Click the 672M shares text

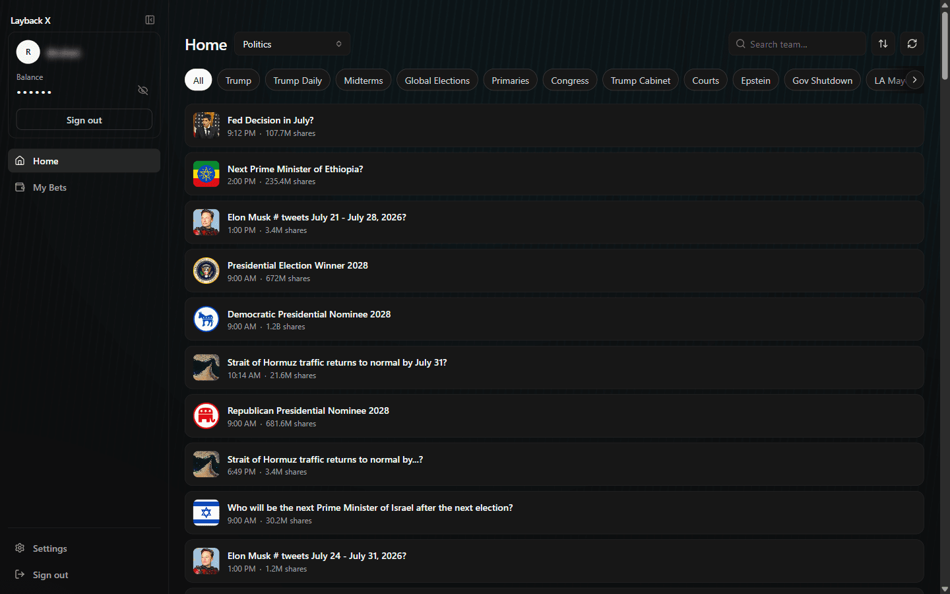tap(288, 279)
